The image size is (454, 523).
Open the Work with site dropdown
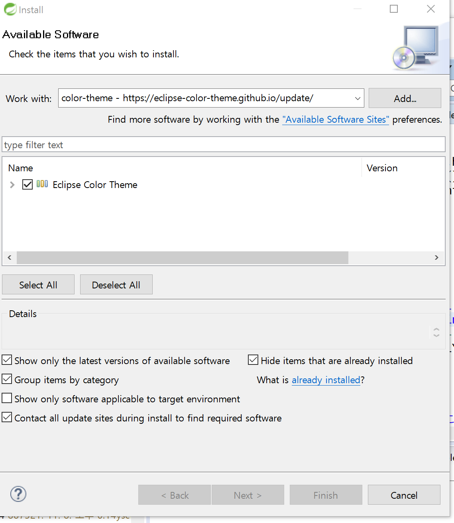358,98
